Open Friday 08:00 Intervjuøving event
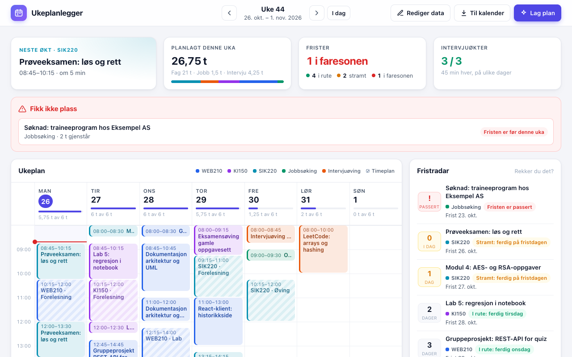 pyautogui.click(x=271, y=234)
